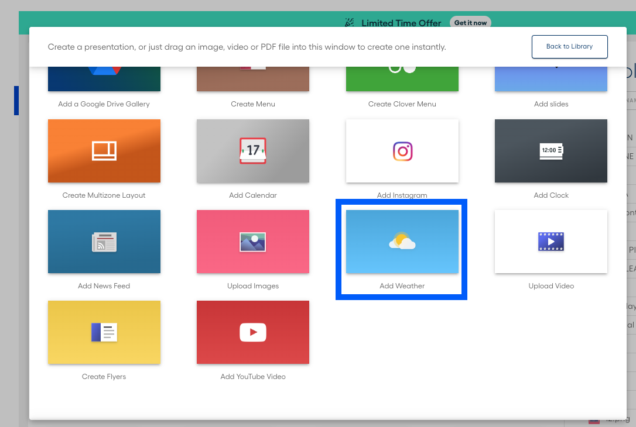Select the Create Multizone Layout label
Viewport: 636px width, 427px height.
tap(104, 195)
